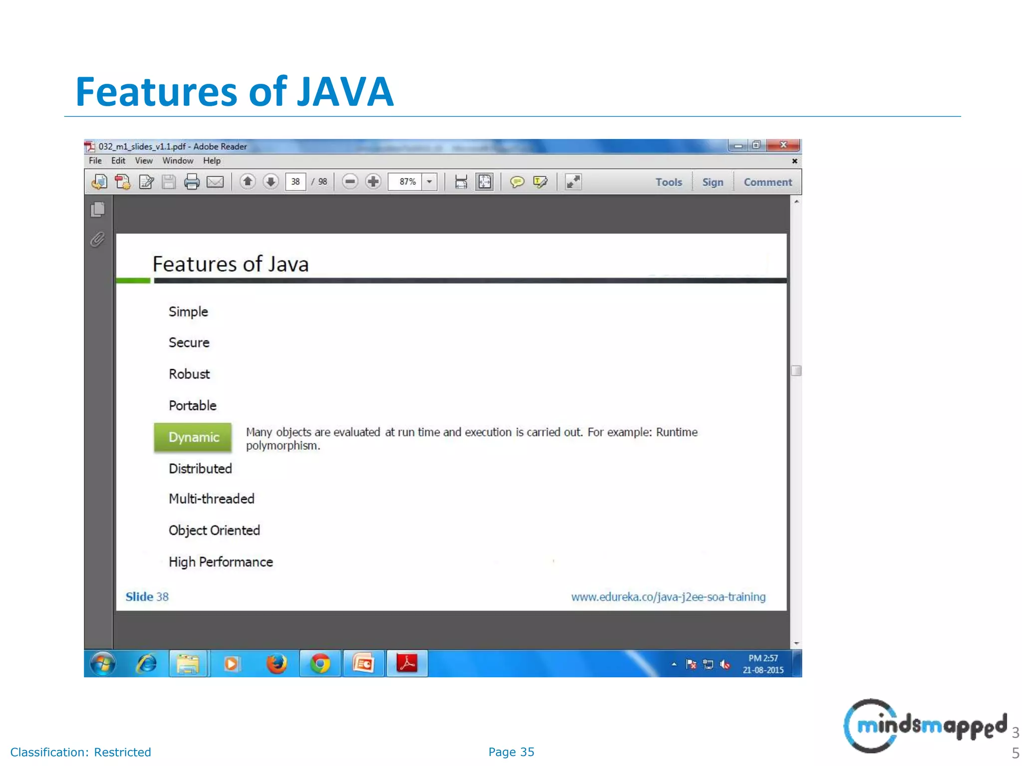
Task: Open Windows Media Player on taskbar
Action: [x=232, y=664]
